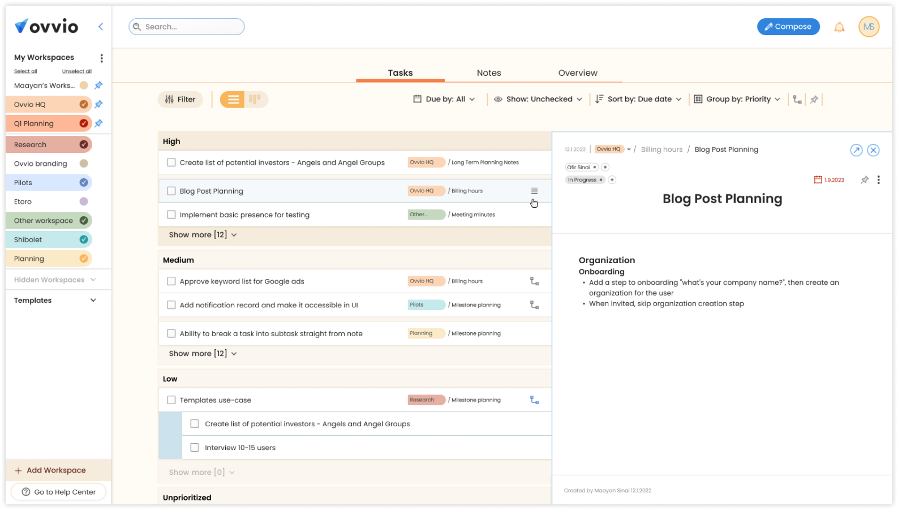
Task: Click the Blog Post Planning note title
Action: (x=722, y=199)
